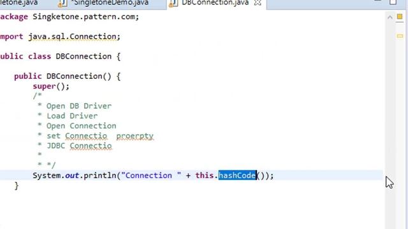Maximize the editor area with the top-right button
408x229 pixels.
click(393, 2)
